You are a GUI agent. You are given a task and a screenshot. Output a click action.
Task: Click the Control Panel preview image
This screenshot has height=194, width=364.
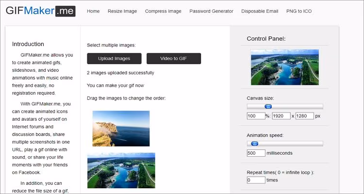click(284, 67)
